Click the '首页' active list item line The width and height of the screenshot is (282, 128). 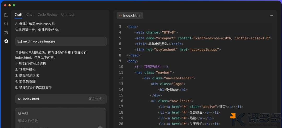[x=201, y=107]
